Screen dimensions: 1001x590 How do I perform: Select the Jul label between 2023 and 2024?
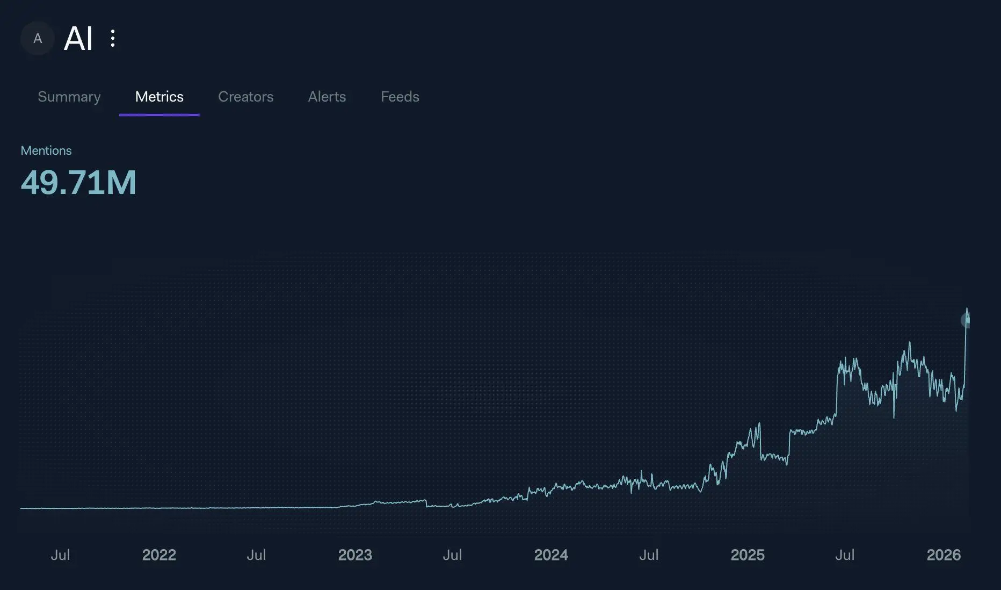click(x=452, y=555)
